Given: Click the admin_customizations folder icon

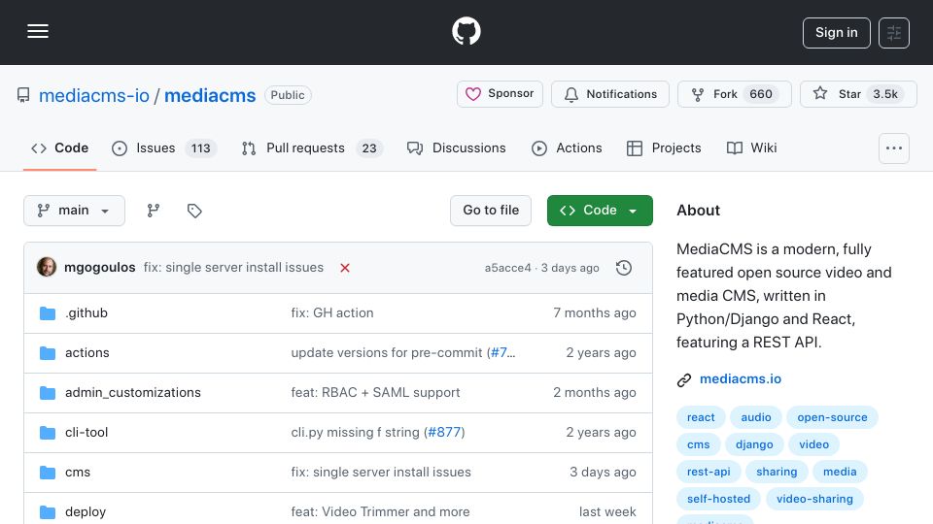Looking at the screenshot, I should click(48, 393).
